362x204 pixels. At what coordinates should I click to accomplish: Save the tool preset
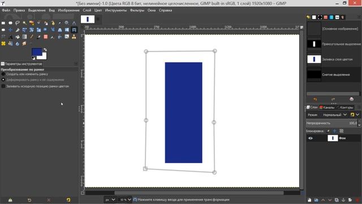[10, 200]
